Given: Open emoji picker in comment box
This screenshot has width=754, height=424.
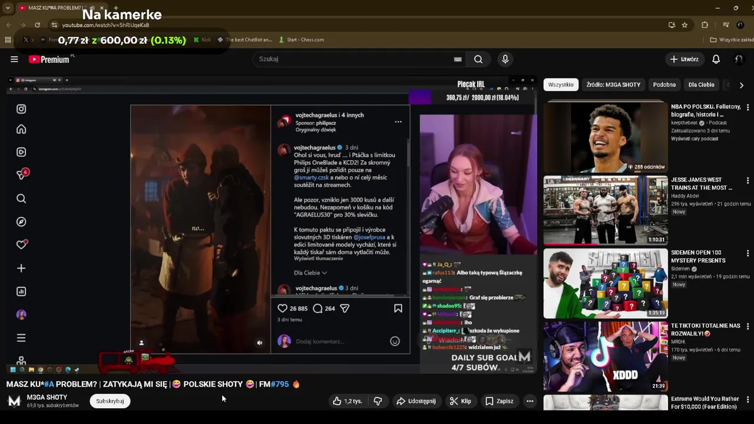Looking at the screenshot, I should (395, 341).
